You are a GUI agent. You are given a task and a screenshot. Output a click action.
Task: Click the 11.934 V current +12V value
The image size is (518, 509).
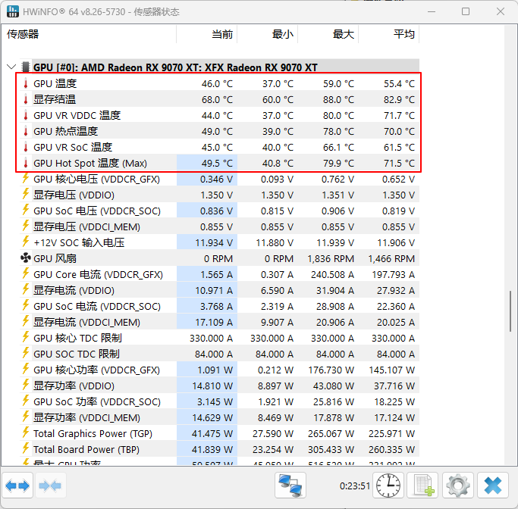[x=214, y=243]
